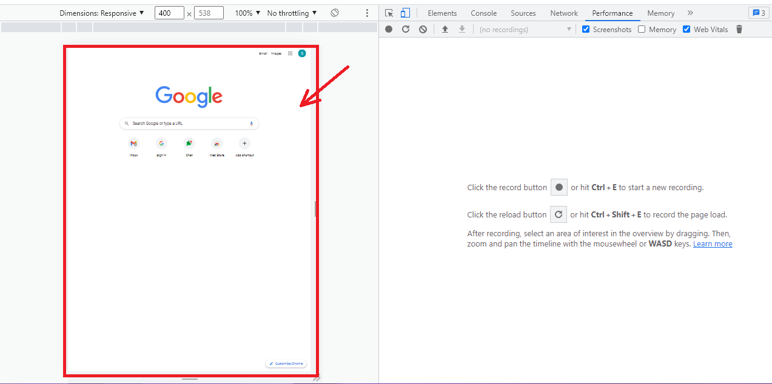Click the large reload button in instructions

(x=559, y=214)
